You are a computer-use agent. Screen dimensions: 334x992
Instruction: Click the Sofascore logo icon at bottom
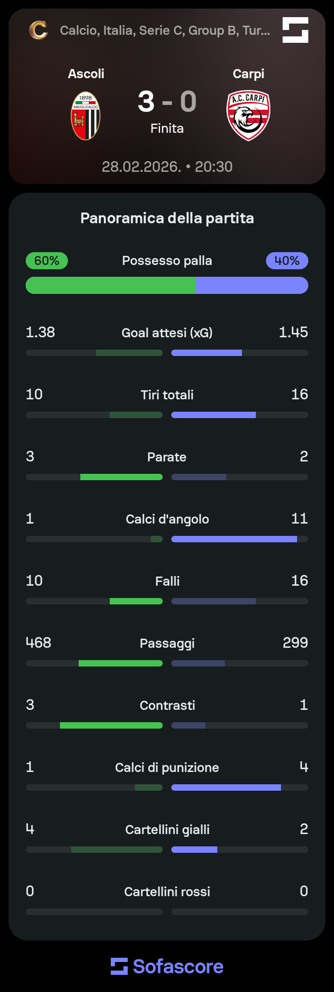tap(119, 966)
